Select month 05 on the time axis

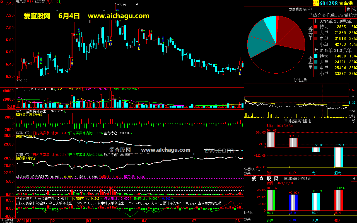tap(194, 221)
